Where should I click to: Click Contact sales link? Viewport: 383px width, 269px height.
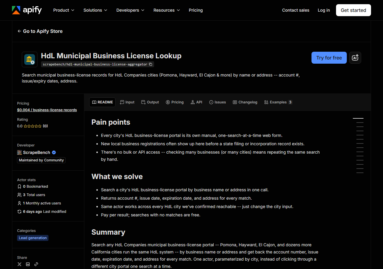coord(296,10)
